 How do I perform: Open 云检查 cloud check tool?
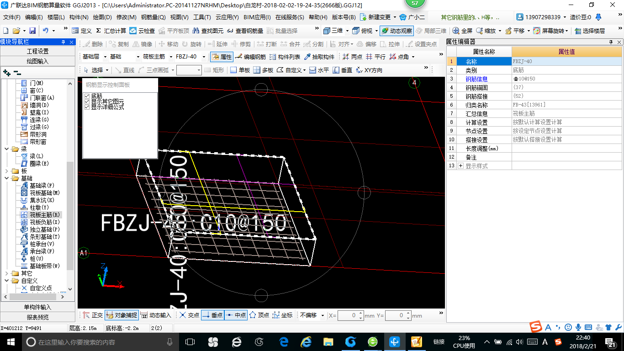click(142, 31)
